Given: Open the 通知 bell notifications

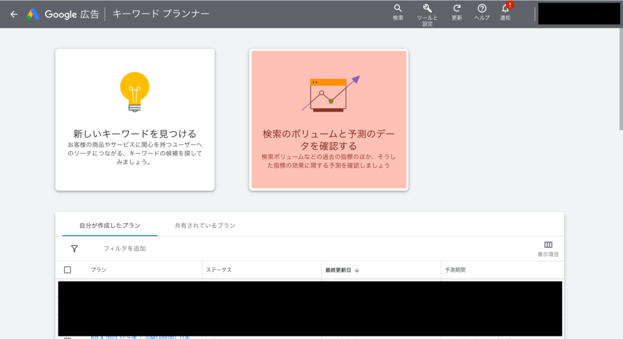Looking at the screenshot, I should (506, 13).
